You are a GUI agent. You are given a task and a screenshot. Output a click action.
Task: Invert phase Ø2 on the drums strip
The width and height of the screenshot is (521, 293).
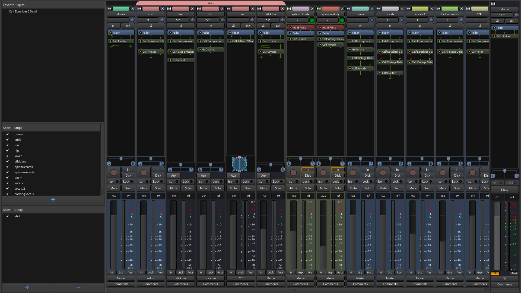pos(128,26)
